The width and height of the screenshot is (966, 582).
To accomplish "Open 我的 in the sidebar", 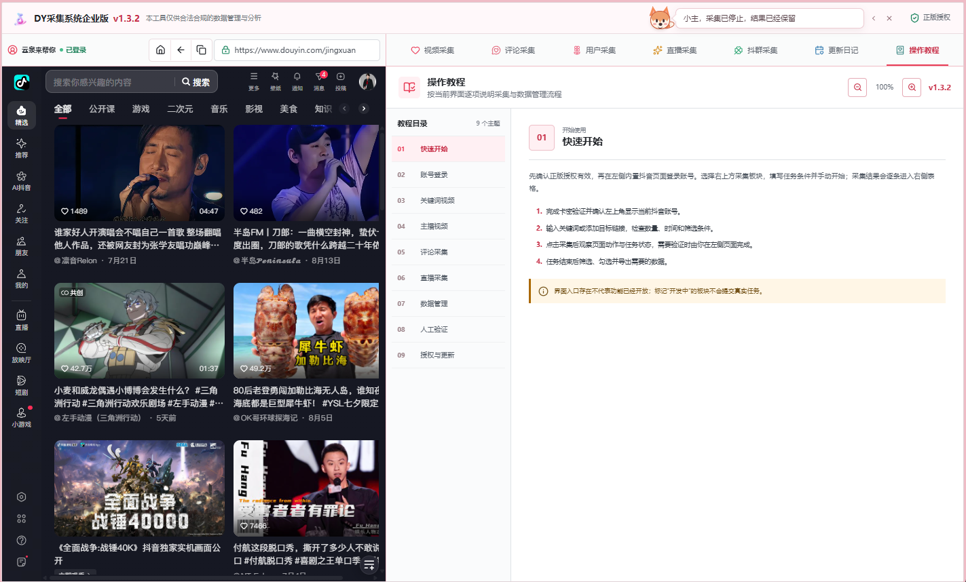I will point(22,278).
